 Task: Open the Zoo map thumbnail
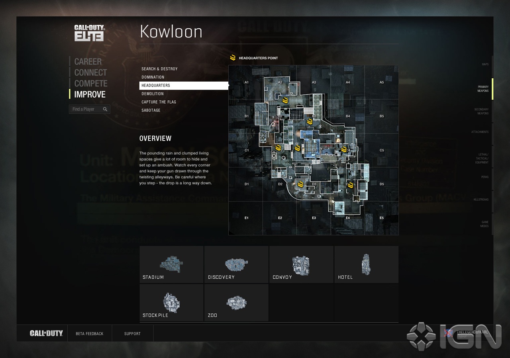[236, 303]
